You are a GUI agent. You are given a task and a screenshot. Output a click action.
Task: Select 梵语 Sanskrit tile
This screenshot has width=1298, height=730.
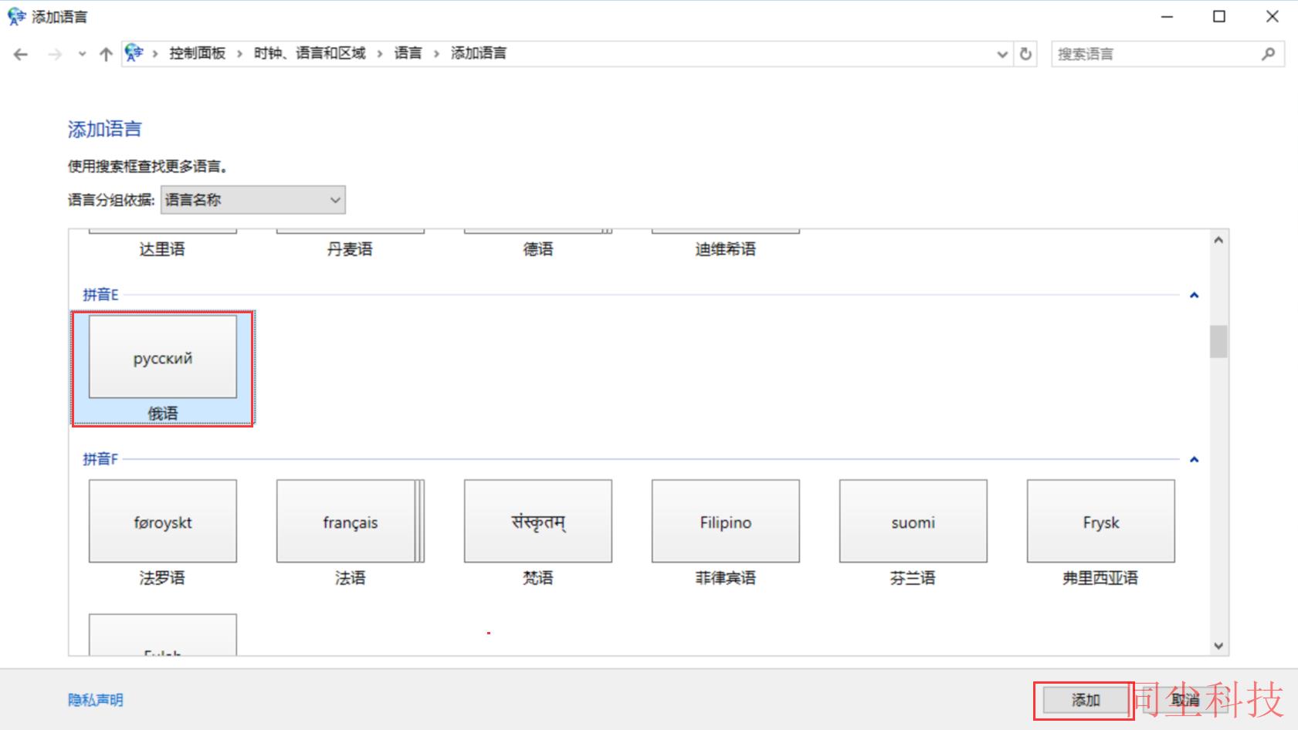coord(537,533)
